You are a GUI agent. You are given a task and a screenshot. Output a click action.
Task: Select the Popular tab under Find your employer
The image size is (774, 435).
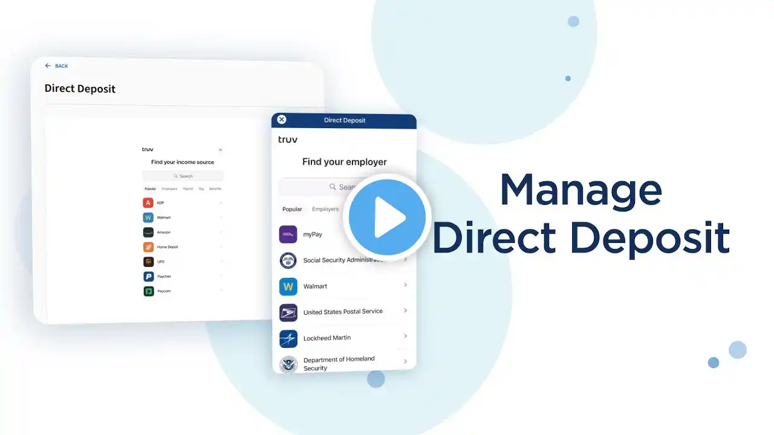click(292, 209)
